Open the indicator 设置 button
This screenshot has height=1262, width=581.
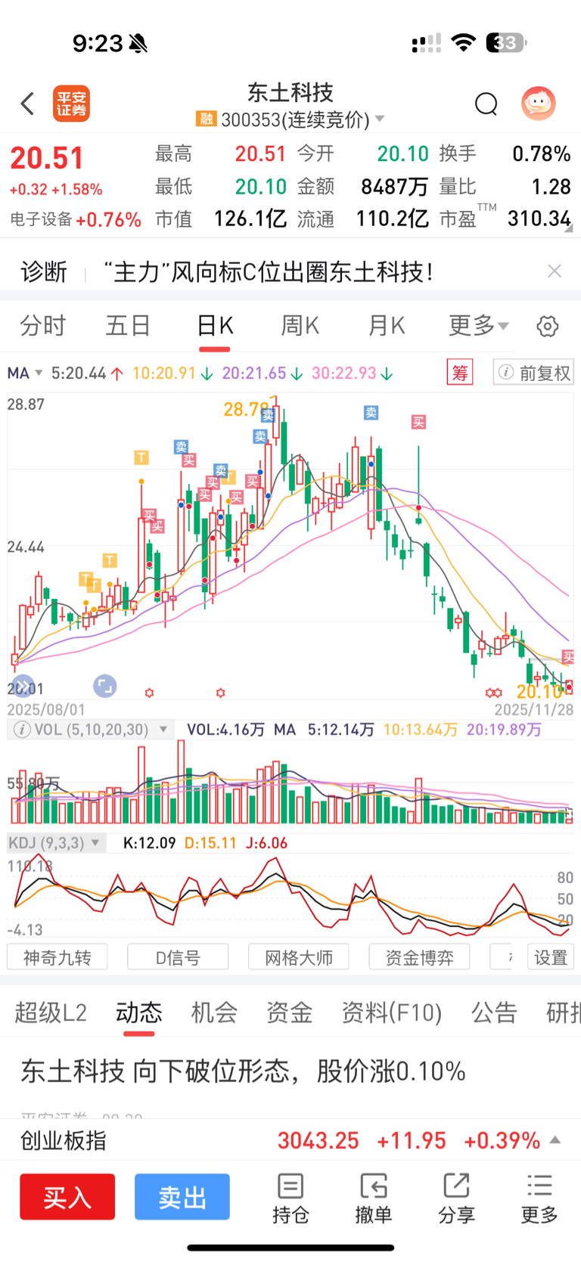coord(550,957)
